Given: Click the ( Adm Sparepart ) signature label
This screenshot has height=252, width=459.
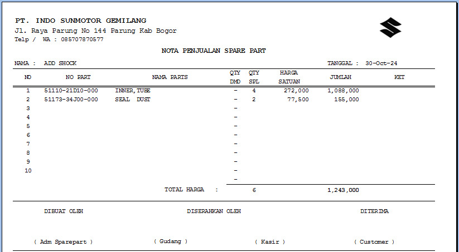Looking at the screenshot, I should coord(63,242).
